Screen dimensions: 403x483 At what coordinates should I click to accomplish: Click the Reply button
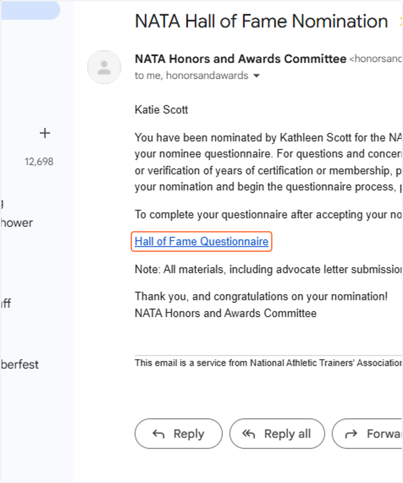click(x=179, y=433)
